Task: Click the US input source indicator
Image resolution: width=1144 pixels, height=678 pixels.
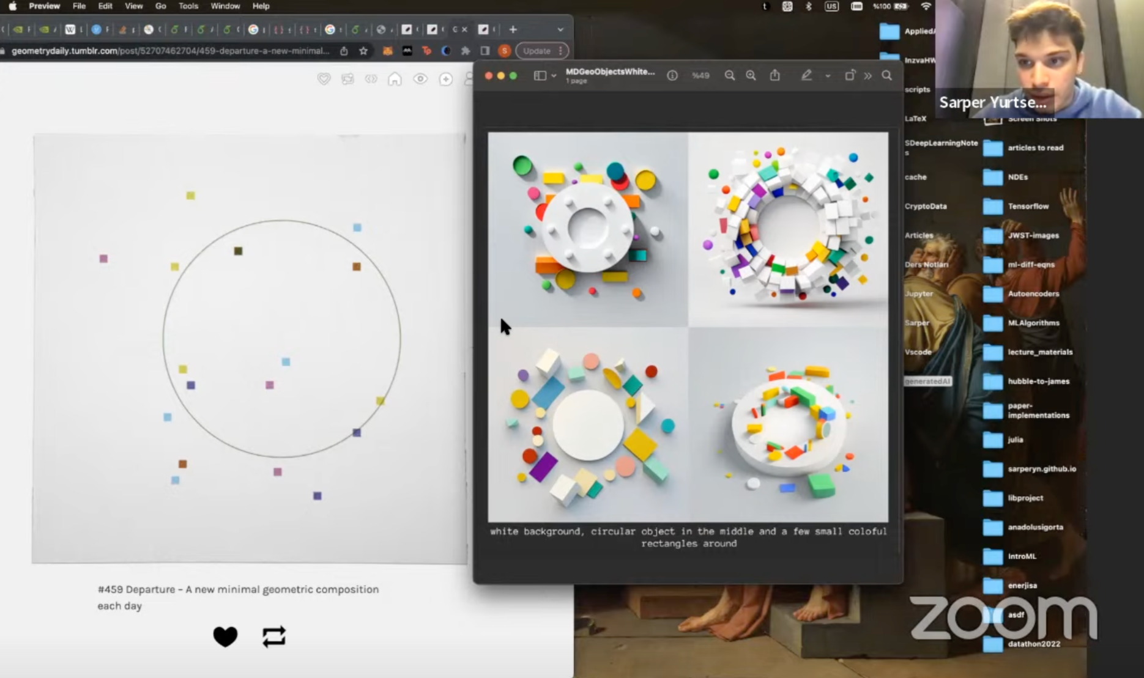Action: point(831,6)
